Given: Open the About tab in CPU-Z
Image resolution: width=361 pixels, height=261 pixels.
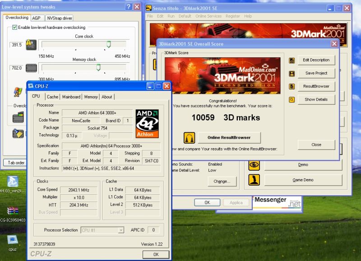Looking at the screenshot, I should [x=107, y=97].
